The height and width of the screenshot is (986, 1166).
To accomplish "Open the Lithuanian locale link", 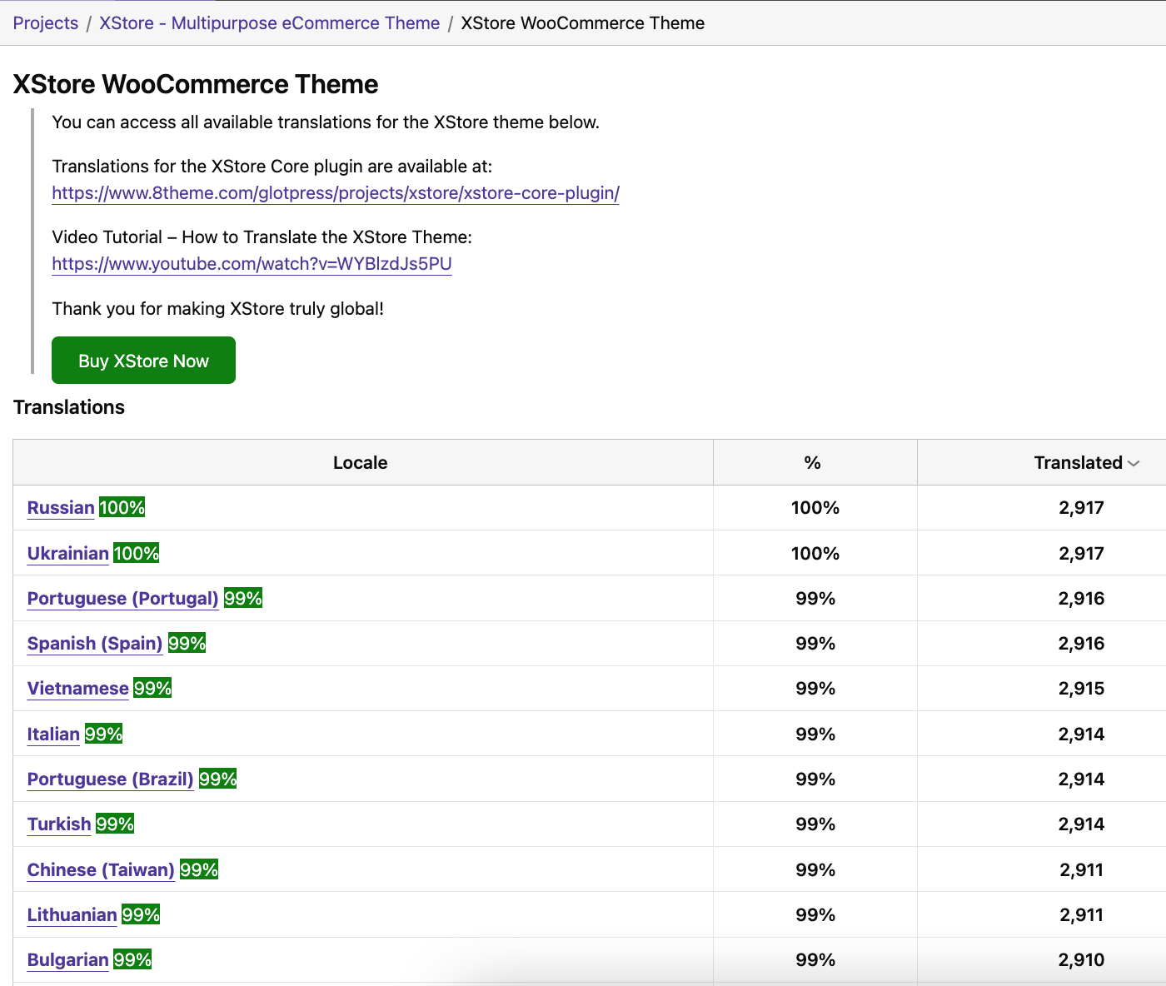I will (72, 915).
